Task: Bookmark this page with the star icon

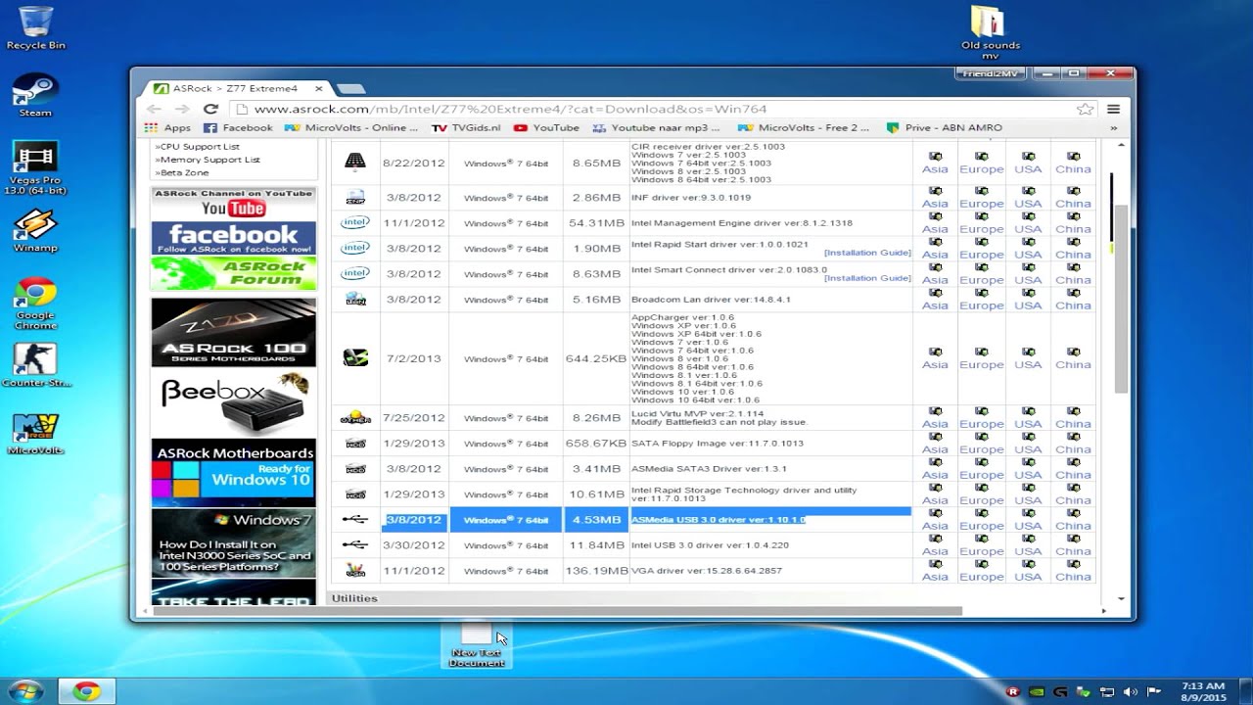Action: [x=1085, y=109]
